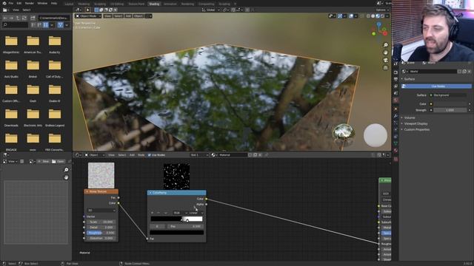Image resolution: width=474 pixels, height=266 pixels.
Task: Open the Output properties tab icon
Action: [x=395, y=79]
